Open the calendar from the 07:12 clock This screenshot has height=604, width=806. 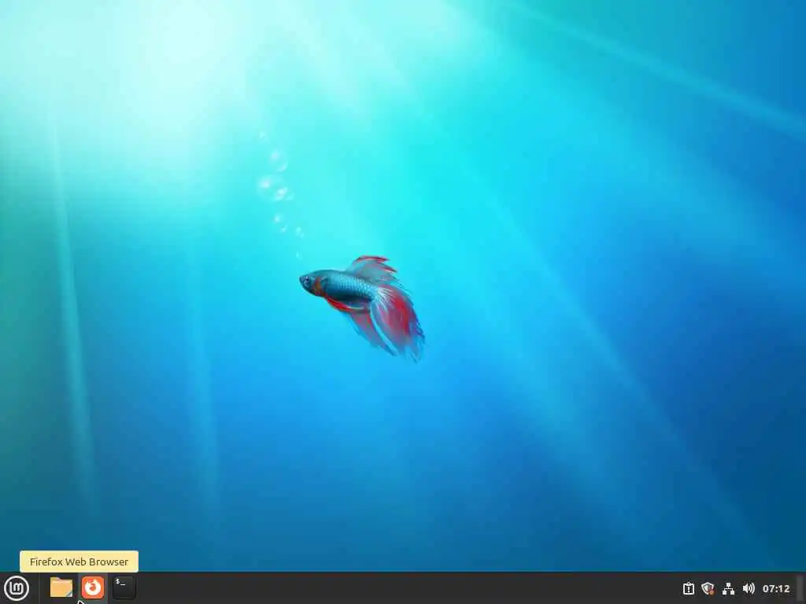point(775,588)
